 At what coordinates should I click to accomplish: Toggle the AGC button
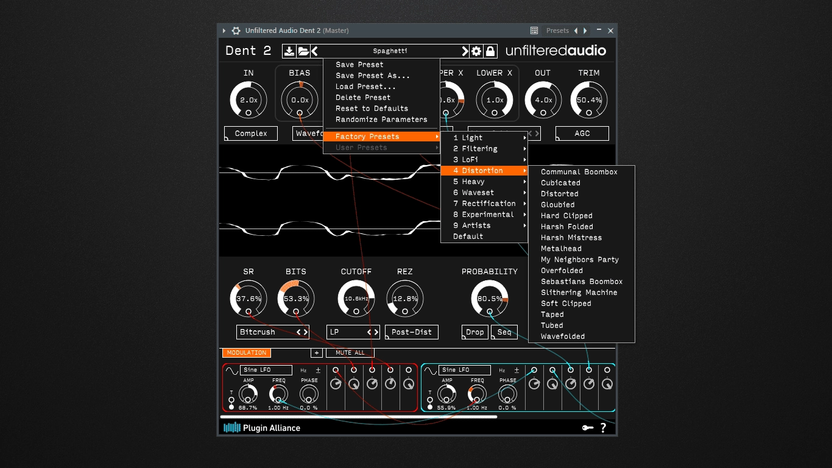582,133
